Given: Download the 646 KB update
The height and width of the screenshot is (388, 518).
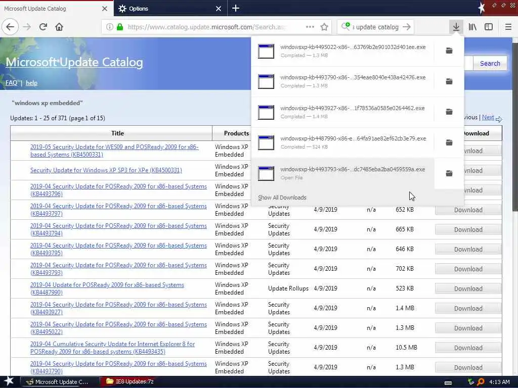Looking at the screenshot, I should click(468, 250).
